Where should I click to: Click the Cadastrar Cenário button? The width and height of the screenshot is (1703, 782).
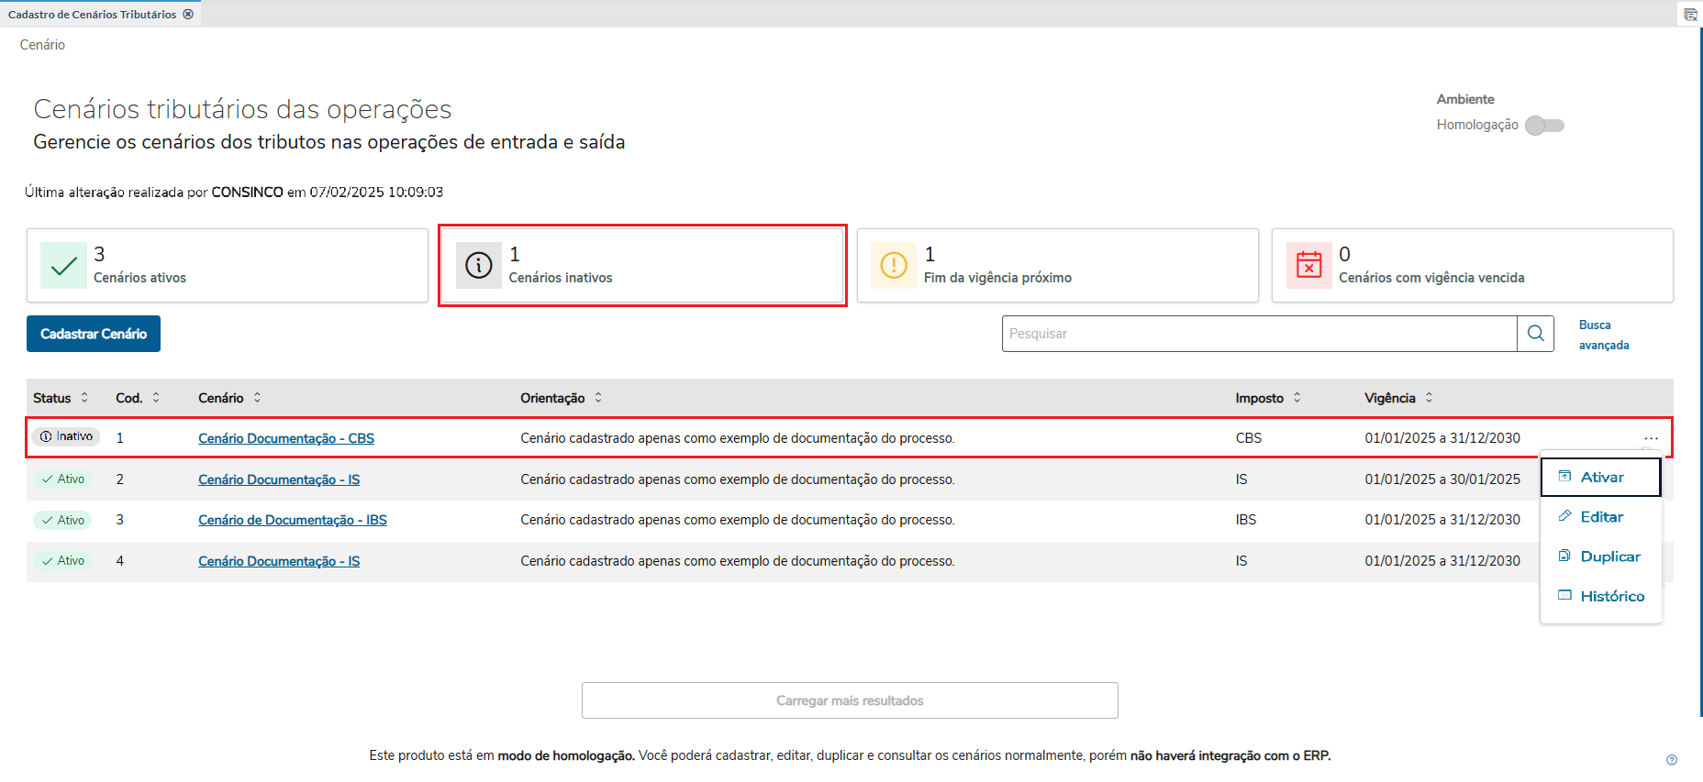tap(94, 334)
